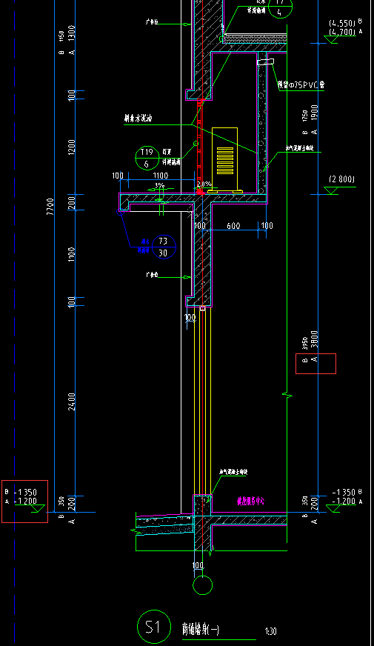Select the (4.700) elevation label
The width and height of the screenshot is (374, 646).
[x=343, y=31]
